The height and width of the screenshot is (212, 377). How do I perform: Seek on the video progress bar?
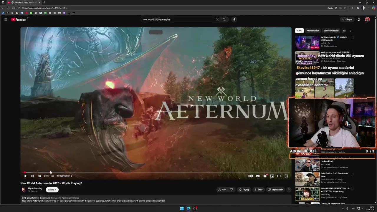click(156, 172)
